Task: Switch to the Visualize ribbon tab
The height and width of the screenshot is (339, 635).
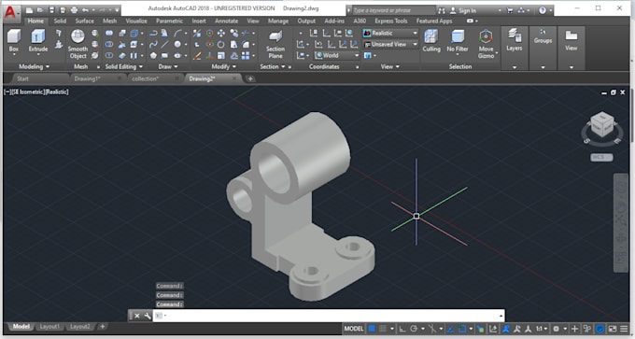Action: [136, 21]
